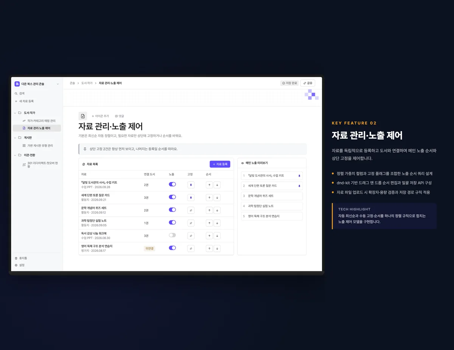
Task: Move 문학 개념어 퀴즈 세트 down
Action: point(217,210)
